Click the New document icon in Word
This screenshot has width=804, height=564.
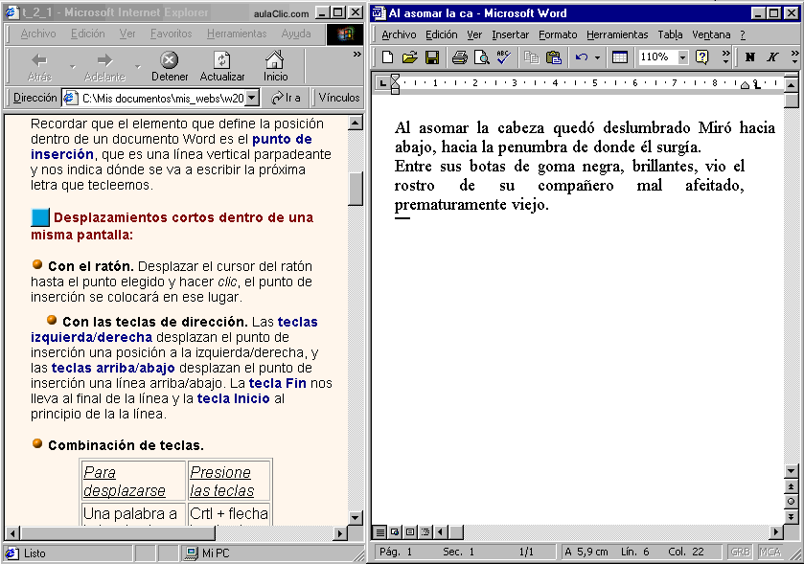[388, 56]
